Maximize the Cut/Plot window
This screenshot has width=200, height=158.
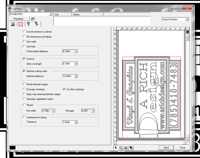179,8
